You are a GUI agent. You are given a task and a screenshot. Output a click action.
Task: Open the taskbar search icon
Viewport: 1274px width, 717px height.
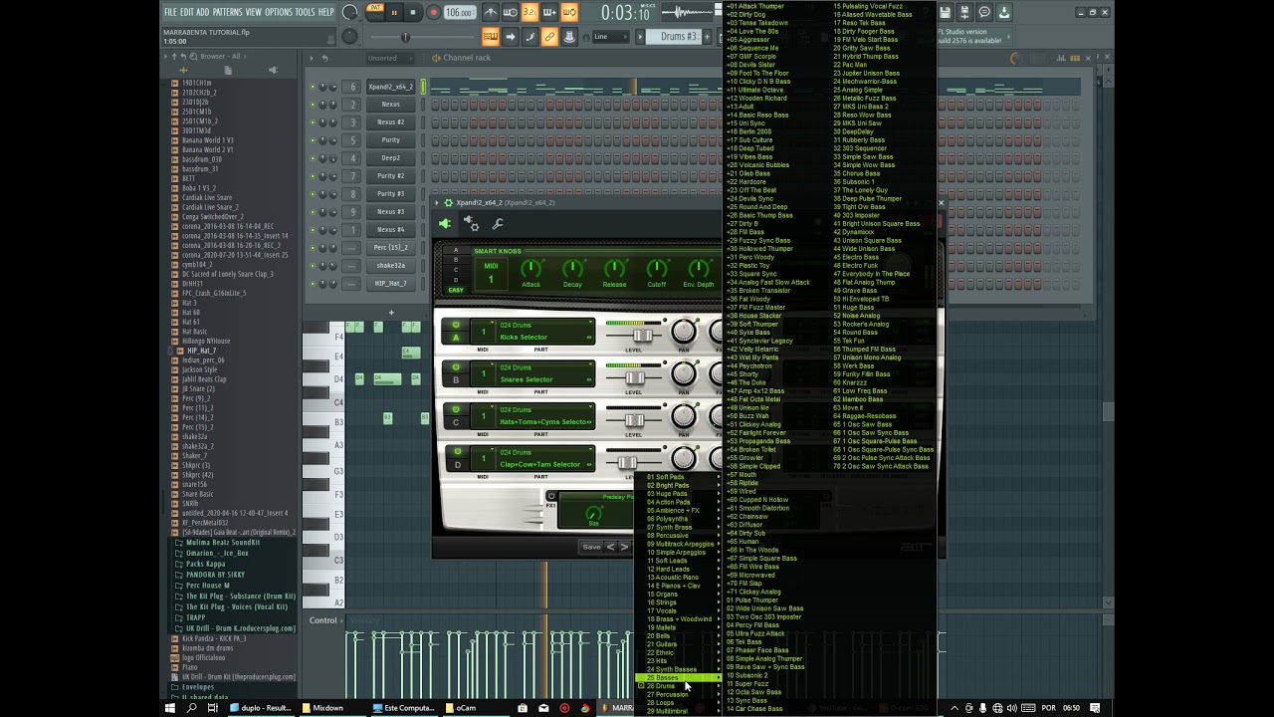pos(191,708)
